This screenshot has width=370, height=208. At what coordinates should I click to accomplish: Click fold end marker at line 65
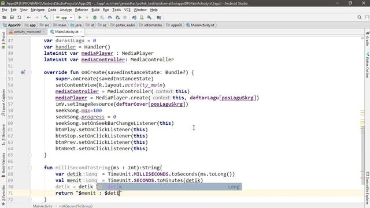point(30,155)
